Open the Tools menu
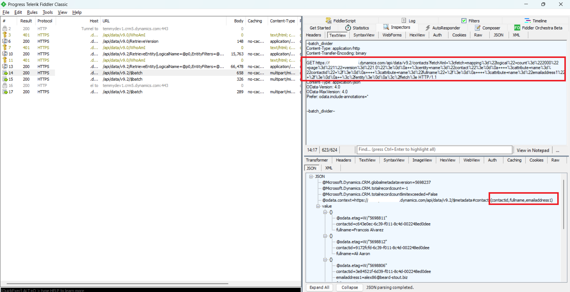The height and width of the screenshot is (292, 570). coord(48,12)
